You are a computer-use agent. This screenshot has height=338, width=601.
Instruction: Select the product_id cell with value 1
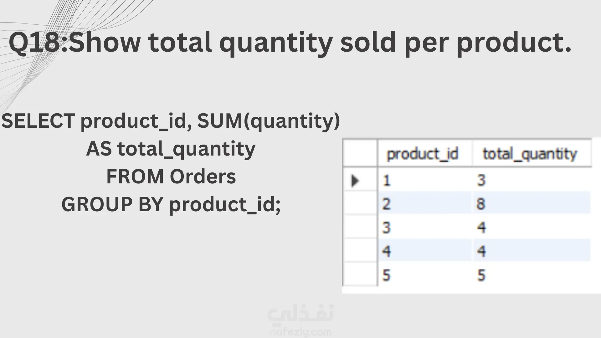pos(424,181)
